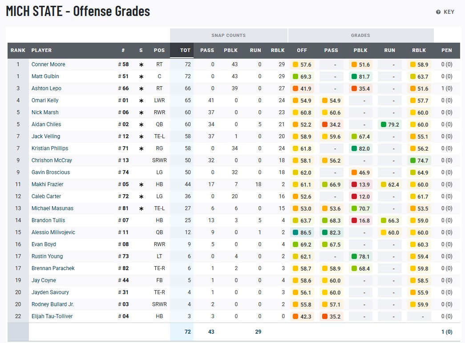Sort by POS column header
The image size is (465, 343).
click(159, 50)
